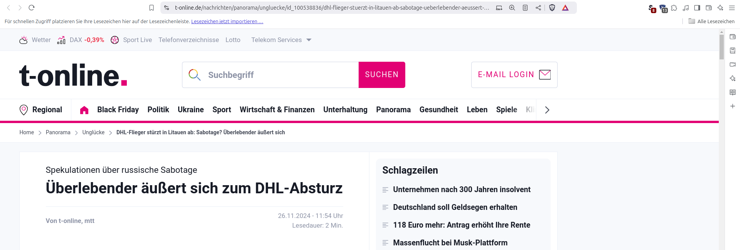Click the envelope icon on E-Mail Login
Viewport: 740px width, 250px height.
pos(545,74)
